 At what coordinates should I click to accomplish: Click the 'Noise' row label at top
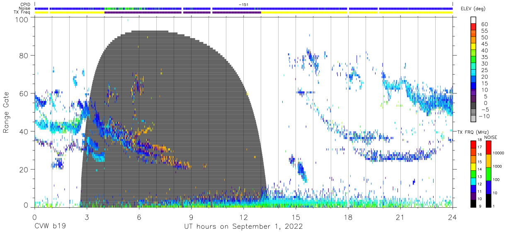coord(25,8)
